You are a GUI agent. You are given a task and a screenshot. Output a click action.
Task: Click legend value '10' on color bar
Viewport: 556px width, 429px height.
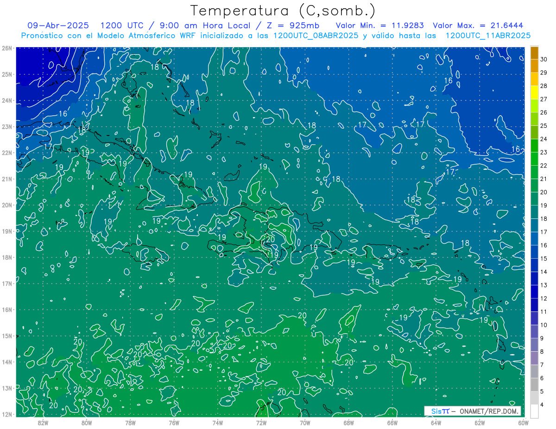tap(544, 325)
